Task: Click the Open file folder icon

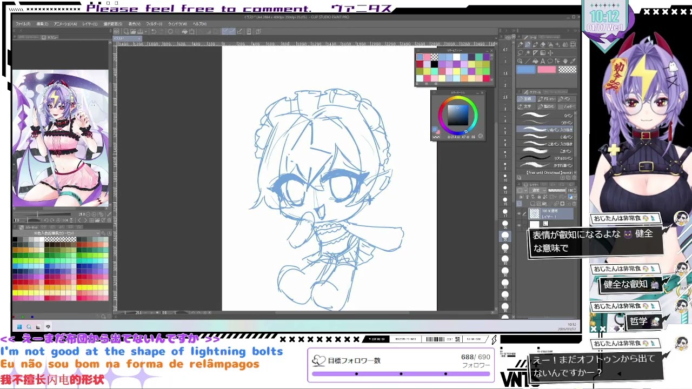Action: coord(133,31)
